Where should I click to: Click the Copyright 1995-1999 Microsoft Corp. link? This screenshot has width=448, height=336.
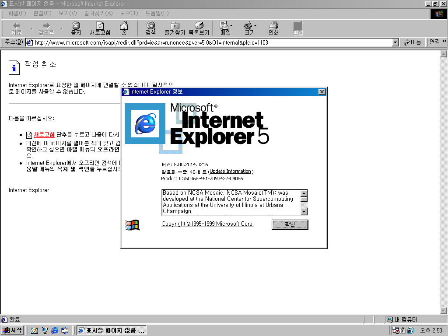[208, 224]
